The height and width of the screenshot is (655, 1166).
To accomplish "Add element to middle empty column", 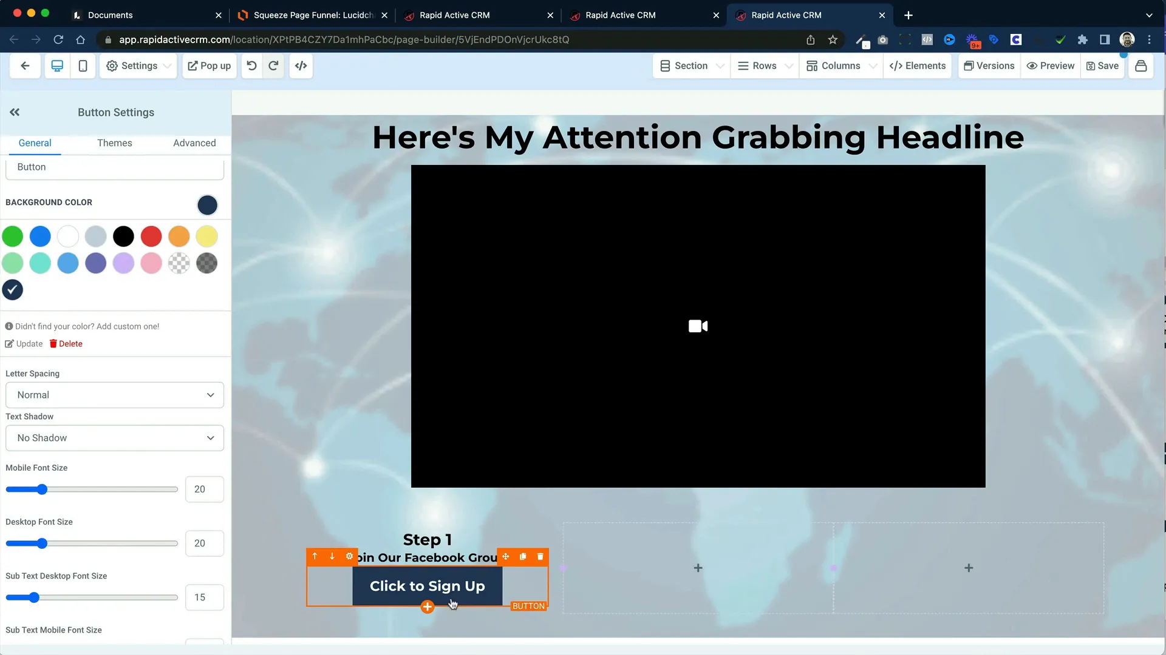I will click(x=698, y=568).
